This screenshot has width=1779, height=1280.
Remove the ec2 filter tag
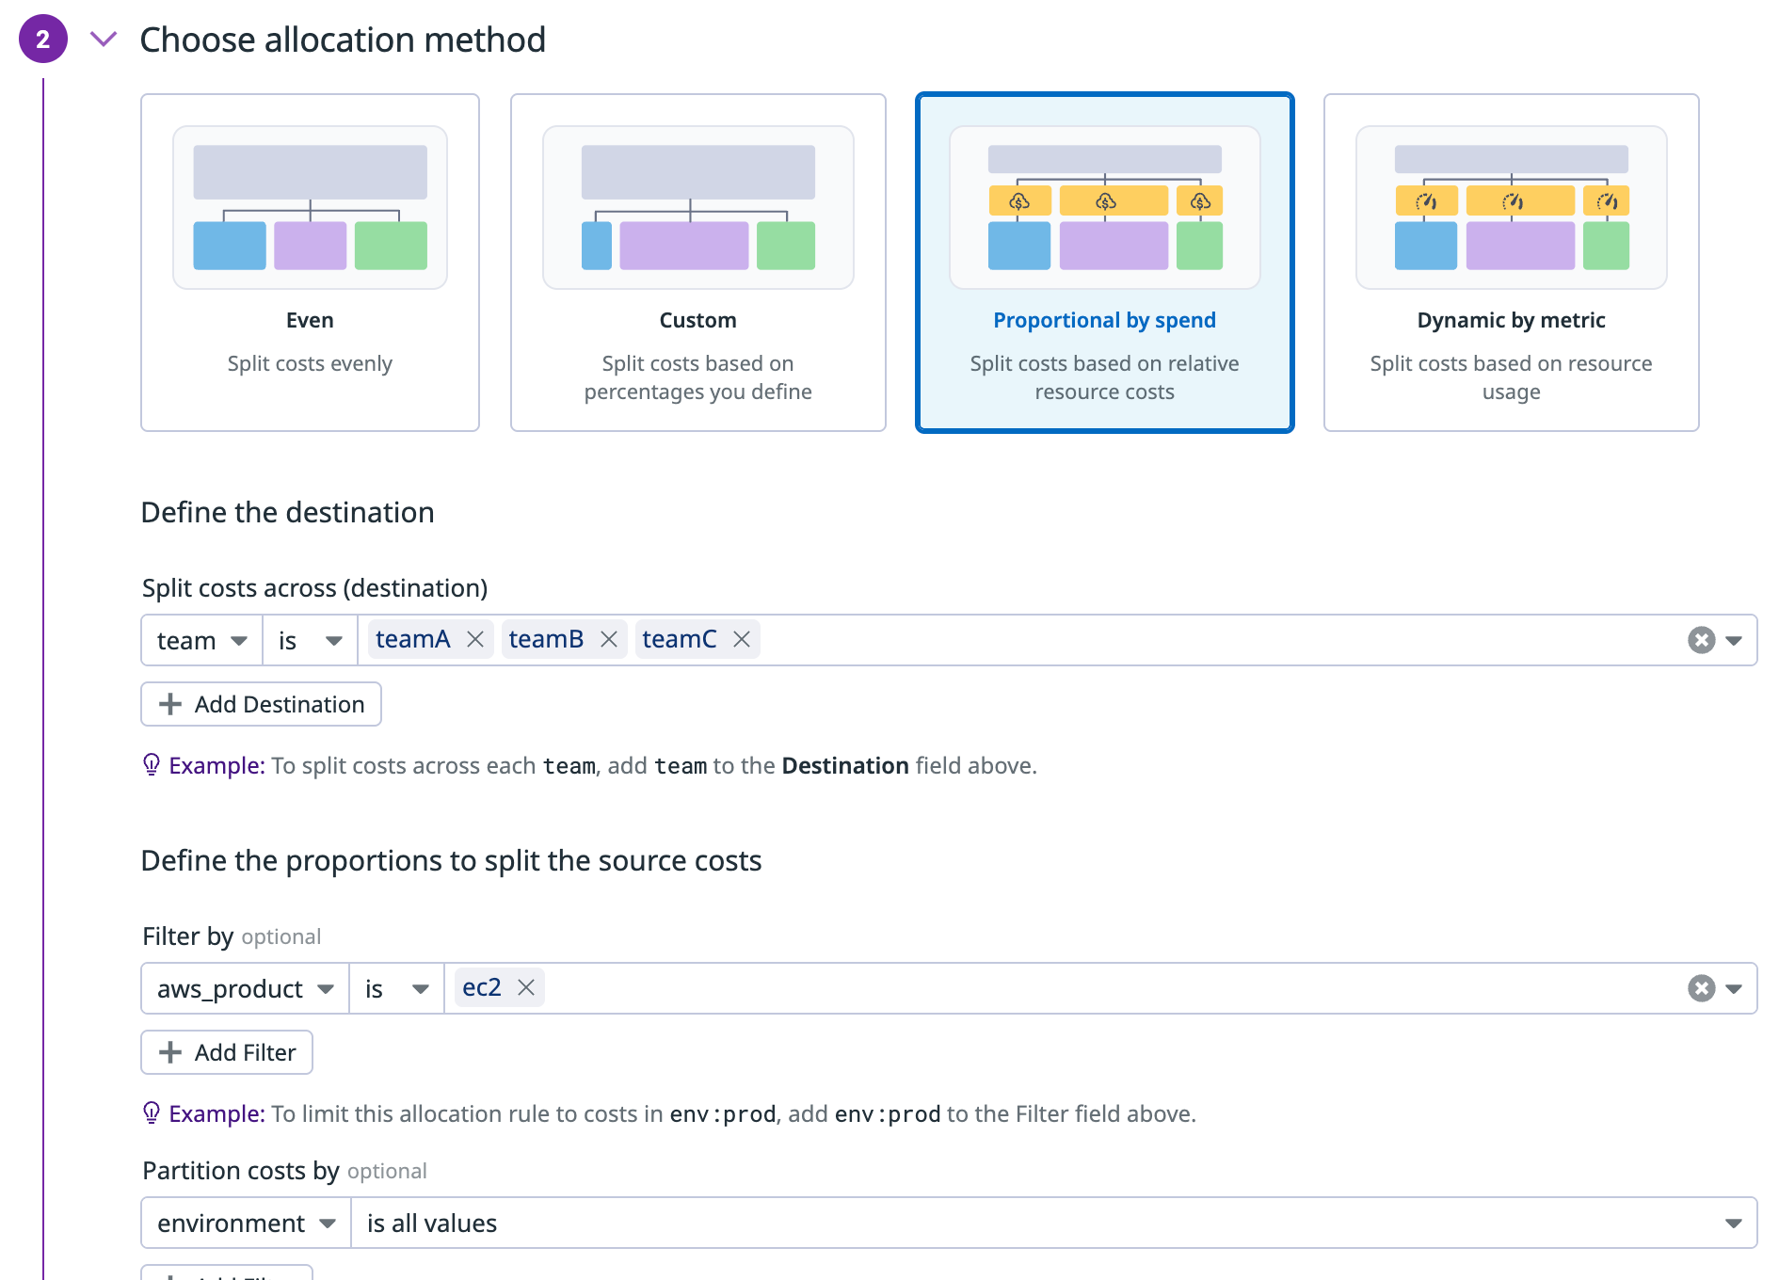click(x=526, y=988)
